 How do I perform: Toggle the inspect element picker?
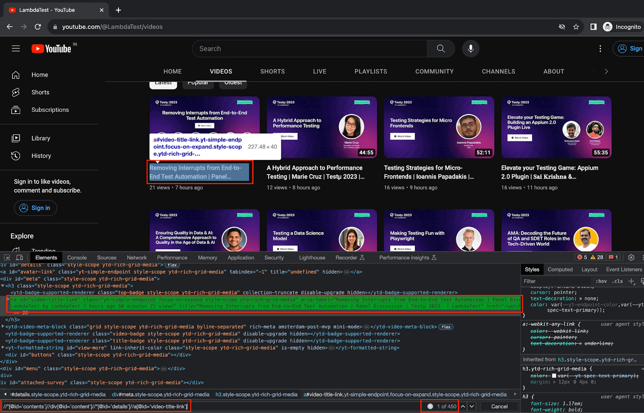click(x=7, y=258)
